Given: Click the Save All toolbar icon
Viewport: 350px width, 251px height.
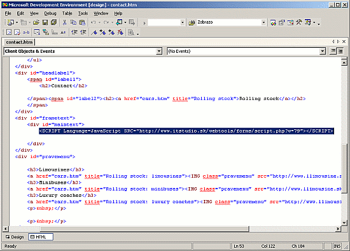Looking at the screenshot, I should click(54, 22).
